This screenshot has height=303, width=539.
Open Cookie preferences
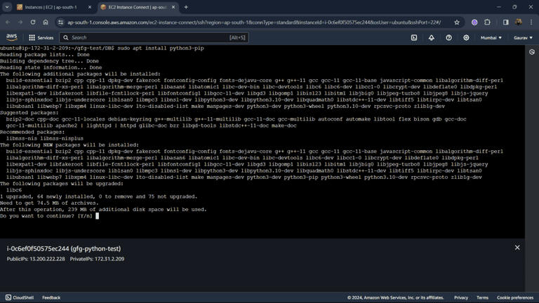point(515,297)
